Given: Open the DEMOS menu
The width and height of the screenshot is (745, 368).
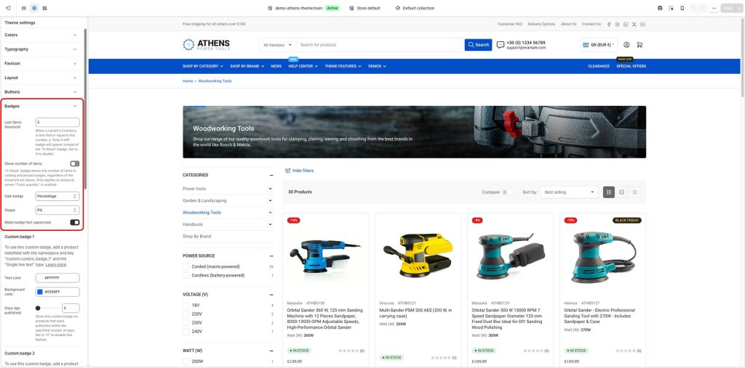Looking at the screenshot, I should tap(378, 66).
